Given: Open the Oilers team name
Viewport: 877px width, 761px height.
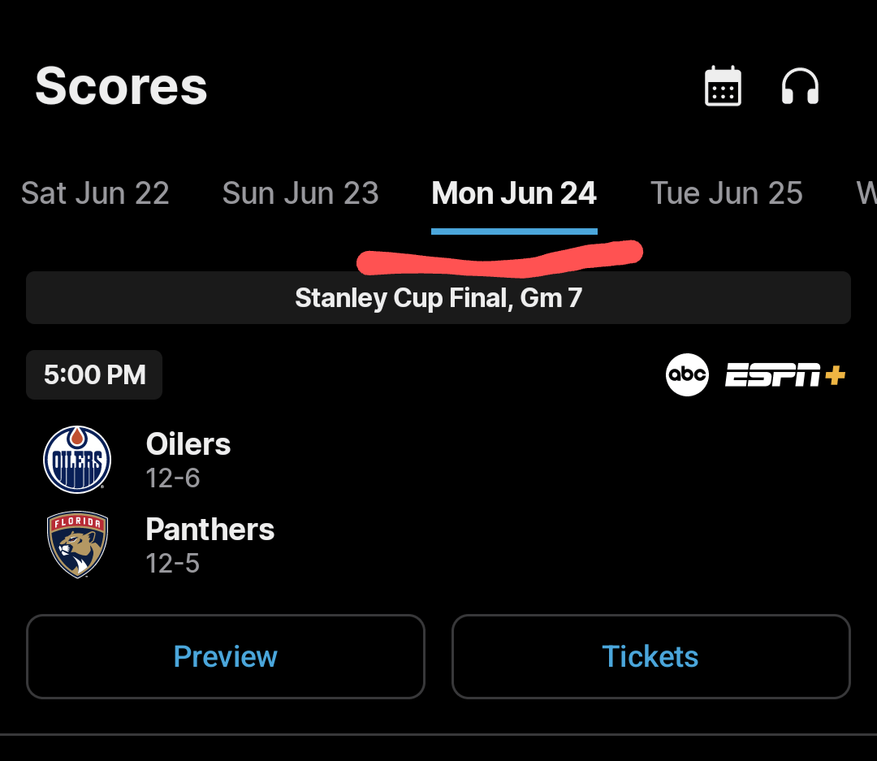Looking at the screenshot, I should click(x=188, y=444).
